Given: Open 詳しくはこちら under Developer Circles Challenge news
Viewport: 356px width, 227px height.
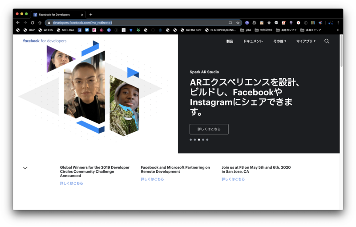Looking at the screenshot, I should click(72, 183).
